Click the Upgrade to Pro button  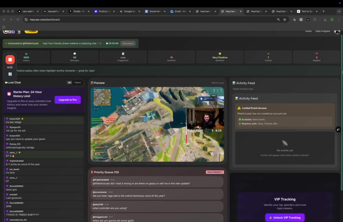pyautogui.click(x=68, y=100)
